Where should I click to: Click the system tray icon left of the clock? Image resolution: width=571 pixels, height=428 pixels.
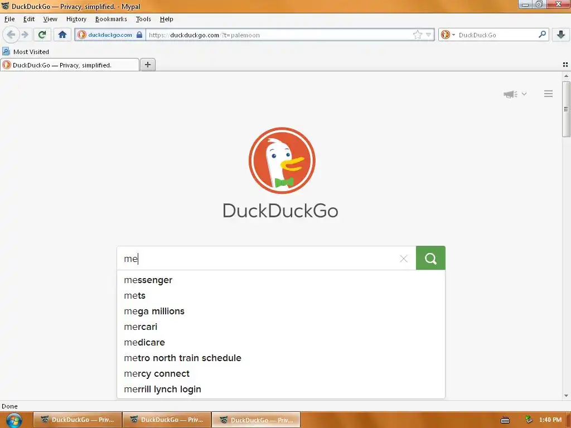(x=529, y=420)
